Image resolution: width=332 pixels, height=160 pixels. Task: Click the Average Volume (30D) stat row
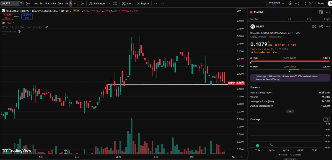point(290,101)
